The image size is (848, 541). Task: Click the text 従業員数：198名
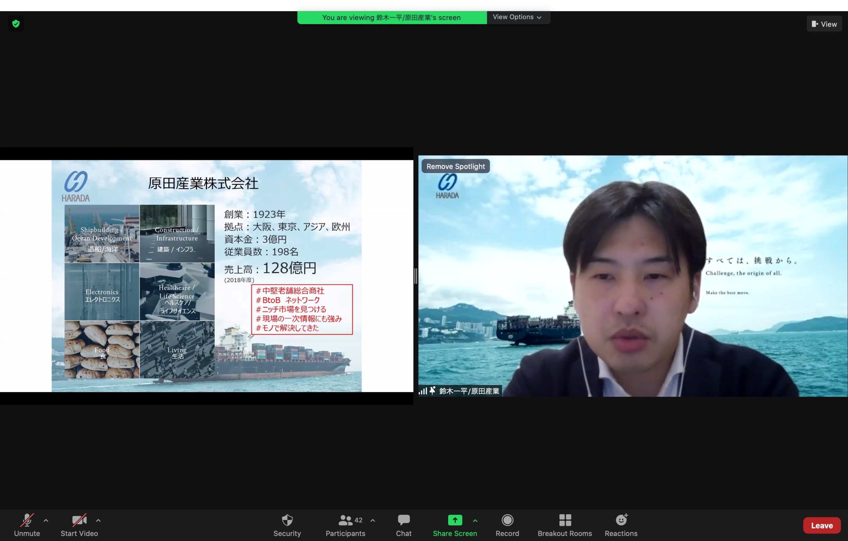[261, 252]
